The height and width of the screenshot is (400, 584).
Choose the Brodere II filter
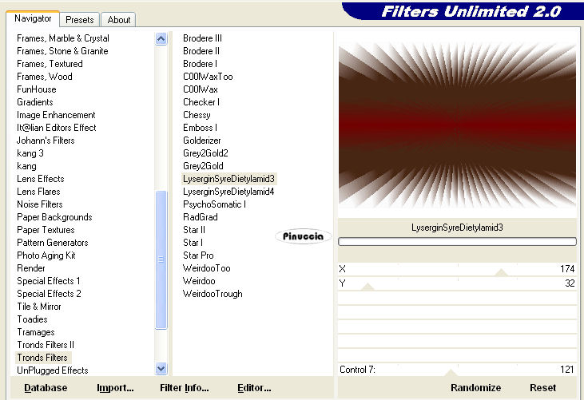pos(201,51)
